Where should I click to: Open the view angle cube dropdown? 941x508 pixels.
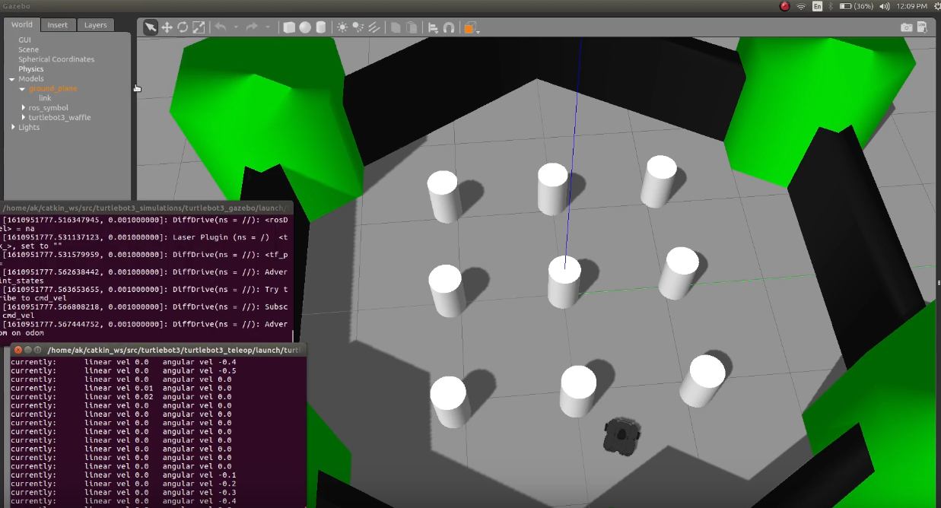472,29
